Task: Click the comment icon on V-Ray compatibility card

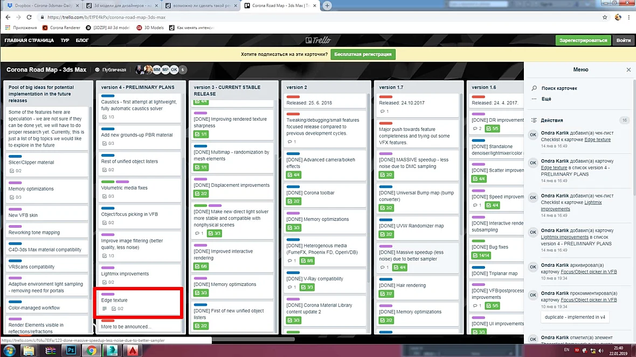Action: click(x=289, y=288)
